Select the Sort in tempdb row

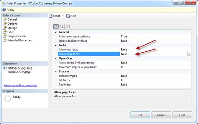point(124,76)
